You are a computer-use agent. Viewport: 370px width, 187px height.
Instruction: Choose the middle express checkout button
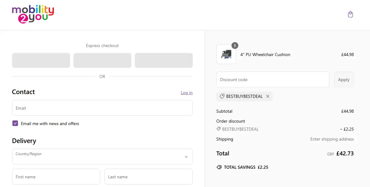click(102, 60)
